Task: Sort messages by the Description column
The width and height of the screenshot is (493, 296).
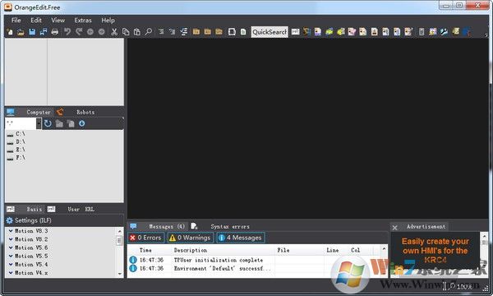Action: coord(191,251)
